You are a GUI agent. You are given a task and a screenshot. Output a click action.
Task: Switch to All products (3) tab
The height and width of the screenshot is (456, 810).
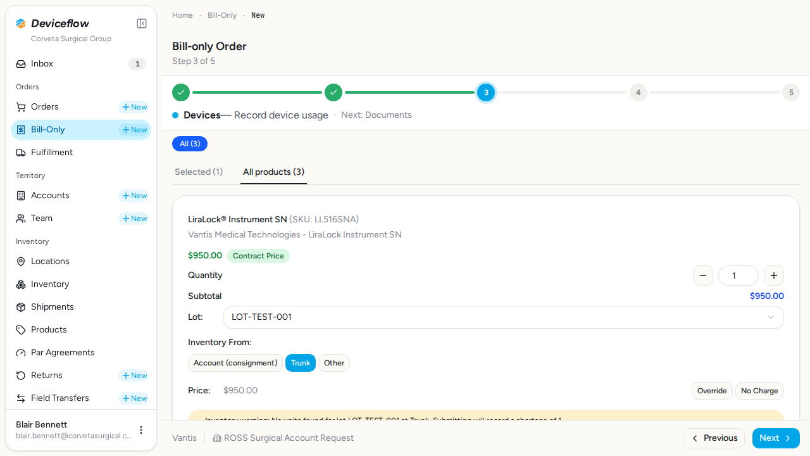coord(273,172)
